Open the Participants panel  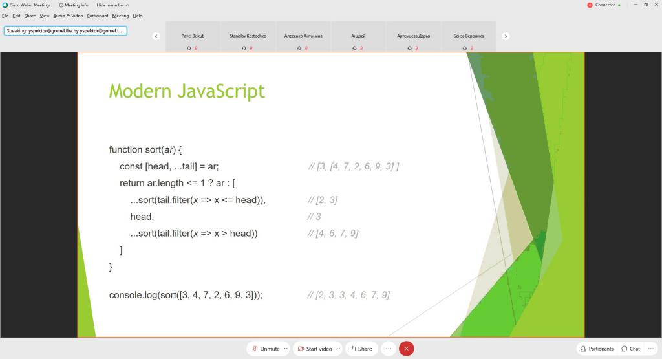(x=596, y=349)
